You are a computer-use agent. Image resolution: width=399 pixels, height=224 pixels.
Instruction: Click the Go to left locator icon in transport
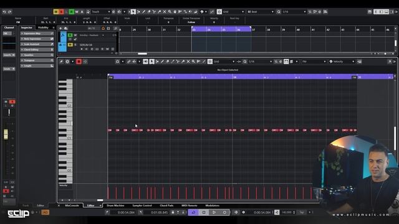pos(107,212)
